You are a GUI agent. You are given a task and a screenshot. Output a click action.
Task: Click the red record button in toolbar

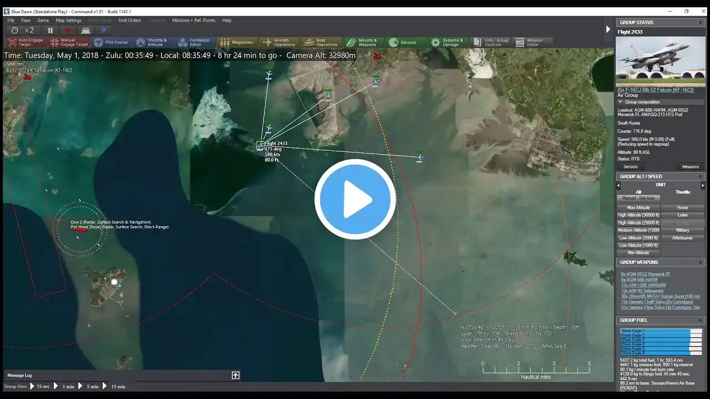click(68, 30)
